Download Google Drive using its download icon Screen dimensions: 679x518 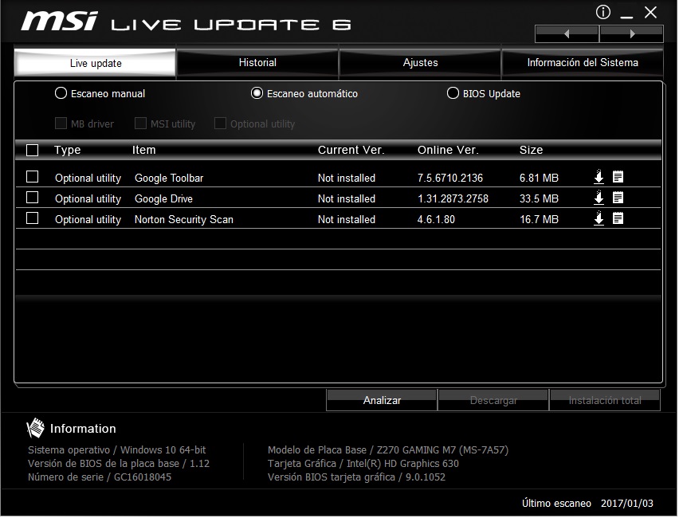tap(599, 198)
